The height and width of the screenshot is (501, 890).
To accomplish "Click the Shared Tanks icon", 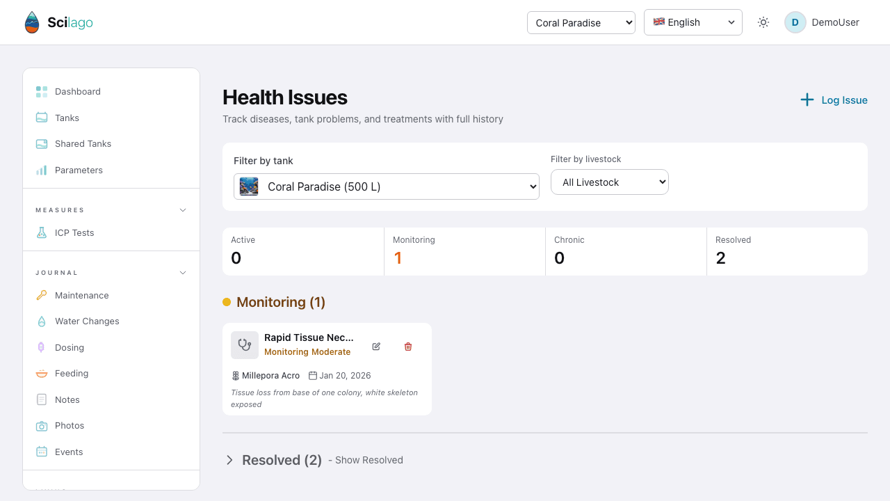I will click(42, 144).
